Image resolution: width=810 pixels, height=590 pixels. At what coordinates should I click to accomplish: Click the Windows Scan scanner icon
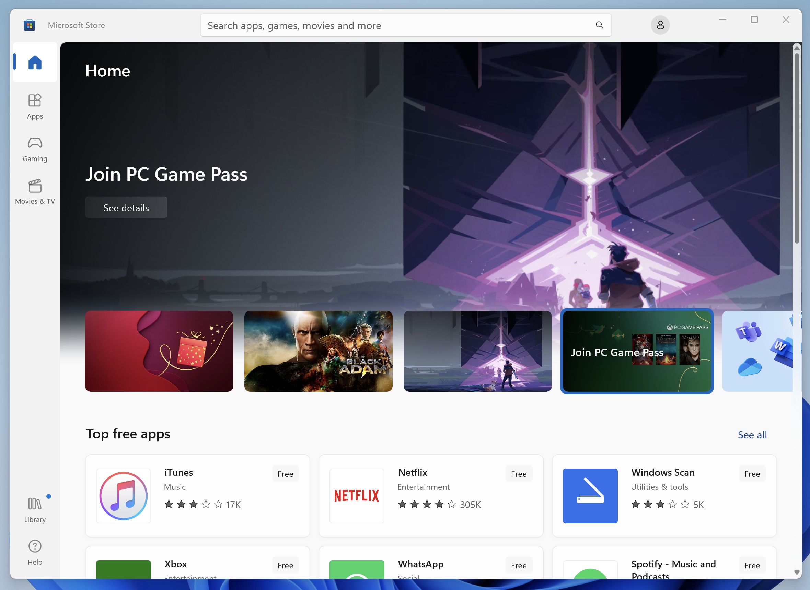pyautogui.click(x=590, y=495)
